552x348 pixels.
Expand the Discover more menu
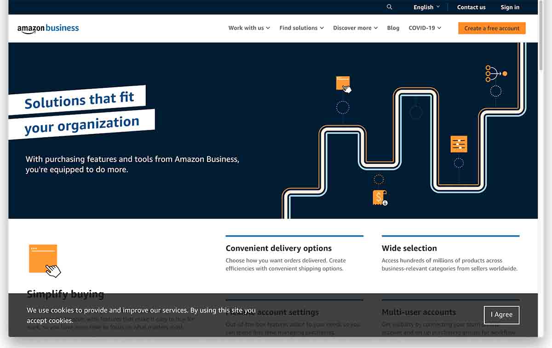pos(356,28)
